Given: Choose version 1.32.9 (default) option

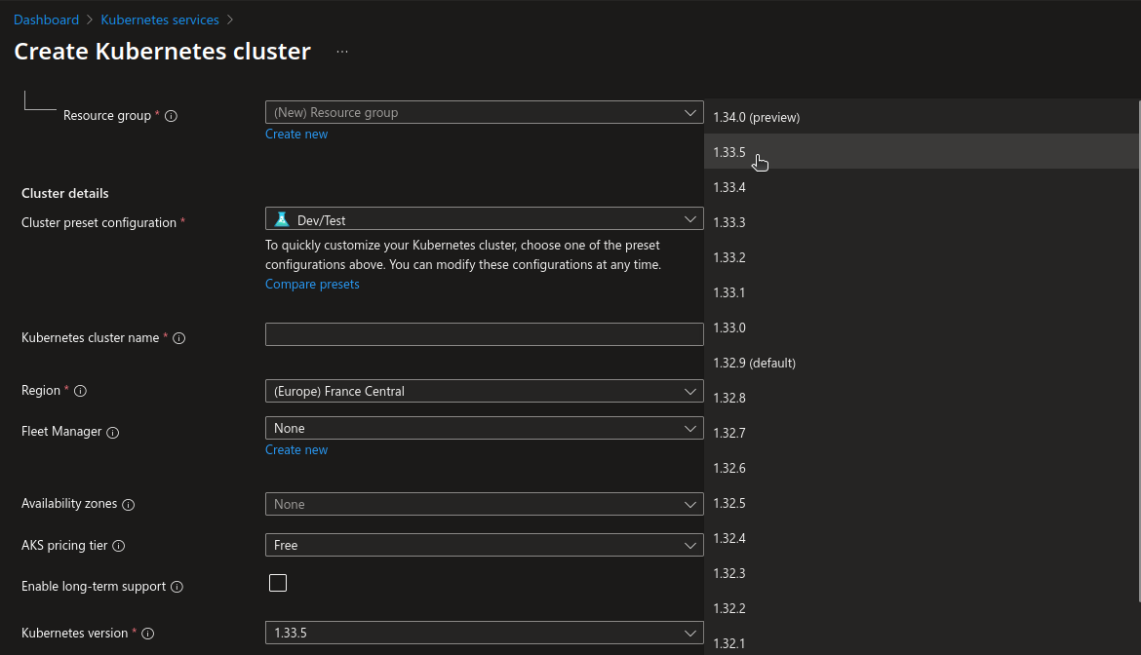Looking at the screenshot, I should coord(754,363).
